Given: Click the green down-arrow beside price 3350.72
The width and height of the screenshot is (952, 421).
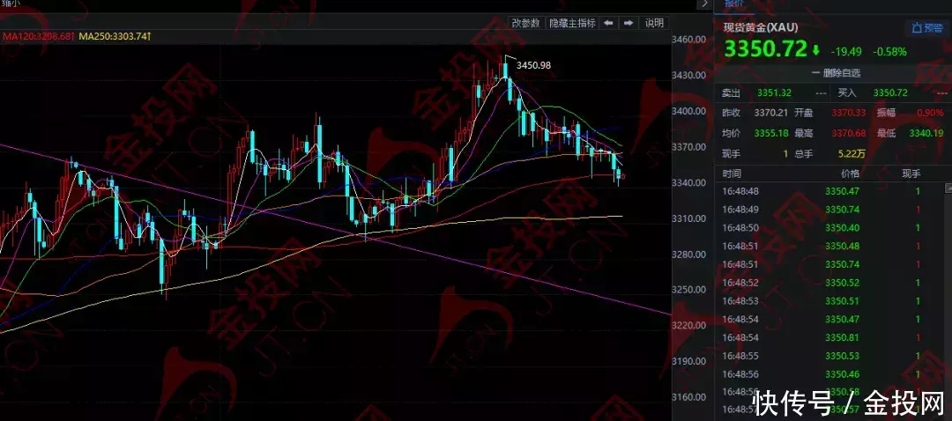Looking at the screenshot, I should [815, 50].
